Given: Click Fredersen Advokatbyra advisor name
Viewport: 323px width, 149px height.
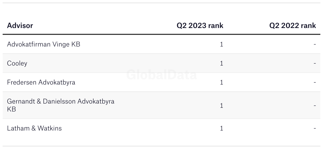Looking at the screenshot, I should click(41, 82).
